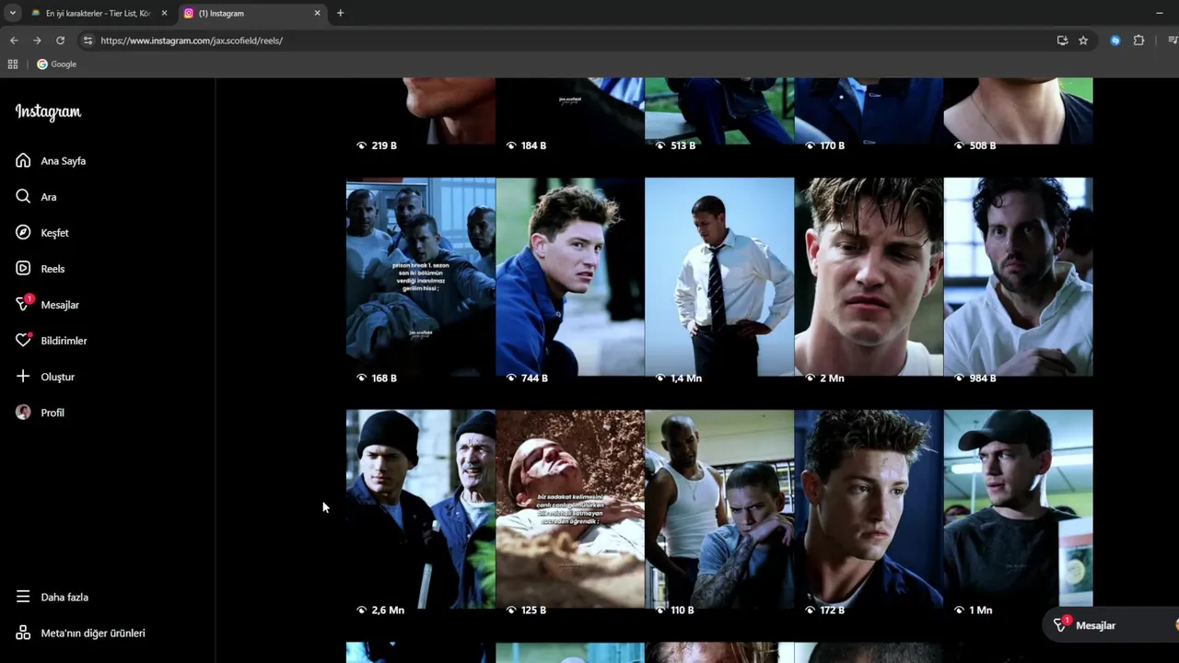Open Bildirimler heart icon
Screen dimensions: 1179x663
[23, 340]
